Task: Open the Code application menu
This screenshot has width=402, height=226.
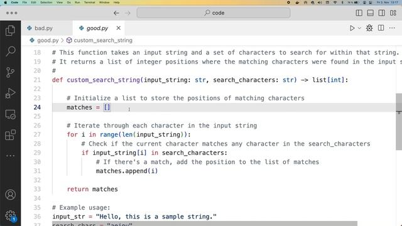Action: 14,3
